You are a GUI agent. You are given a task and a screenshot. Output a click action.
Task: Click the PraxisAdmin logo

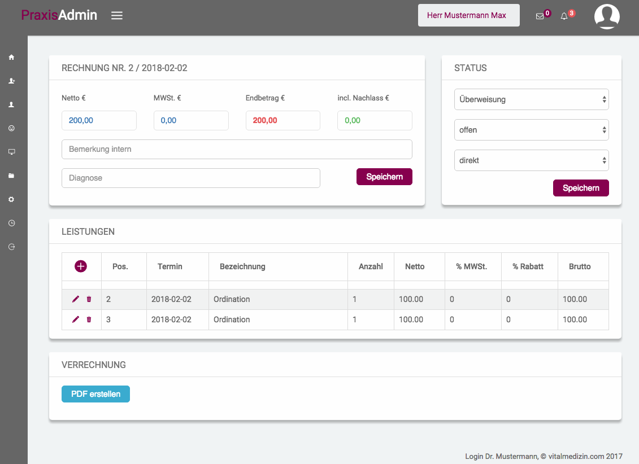59,15
